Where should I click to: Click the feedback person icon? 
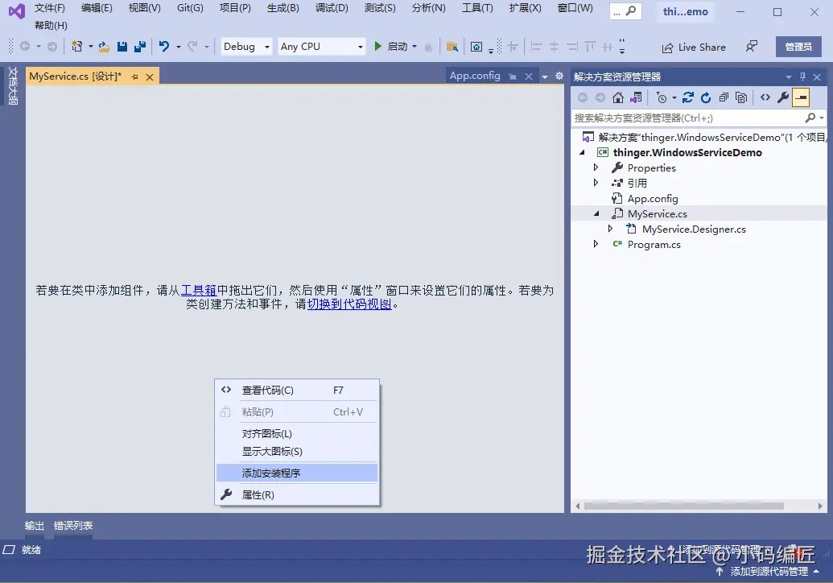(x=751, y=47)
